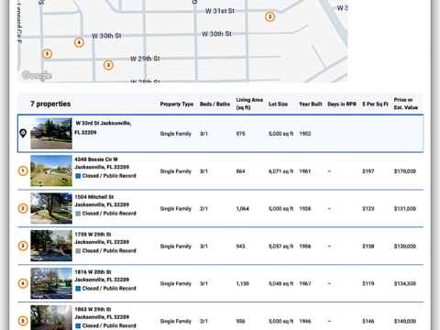This screenshot has height=330, width=440.
Task: Click map marker number 2
Action: [269, 16]
